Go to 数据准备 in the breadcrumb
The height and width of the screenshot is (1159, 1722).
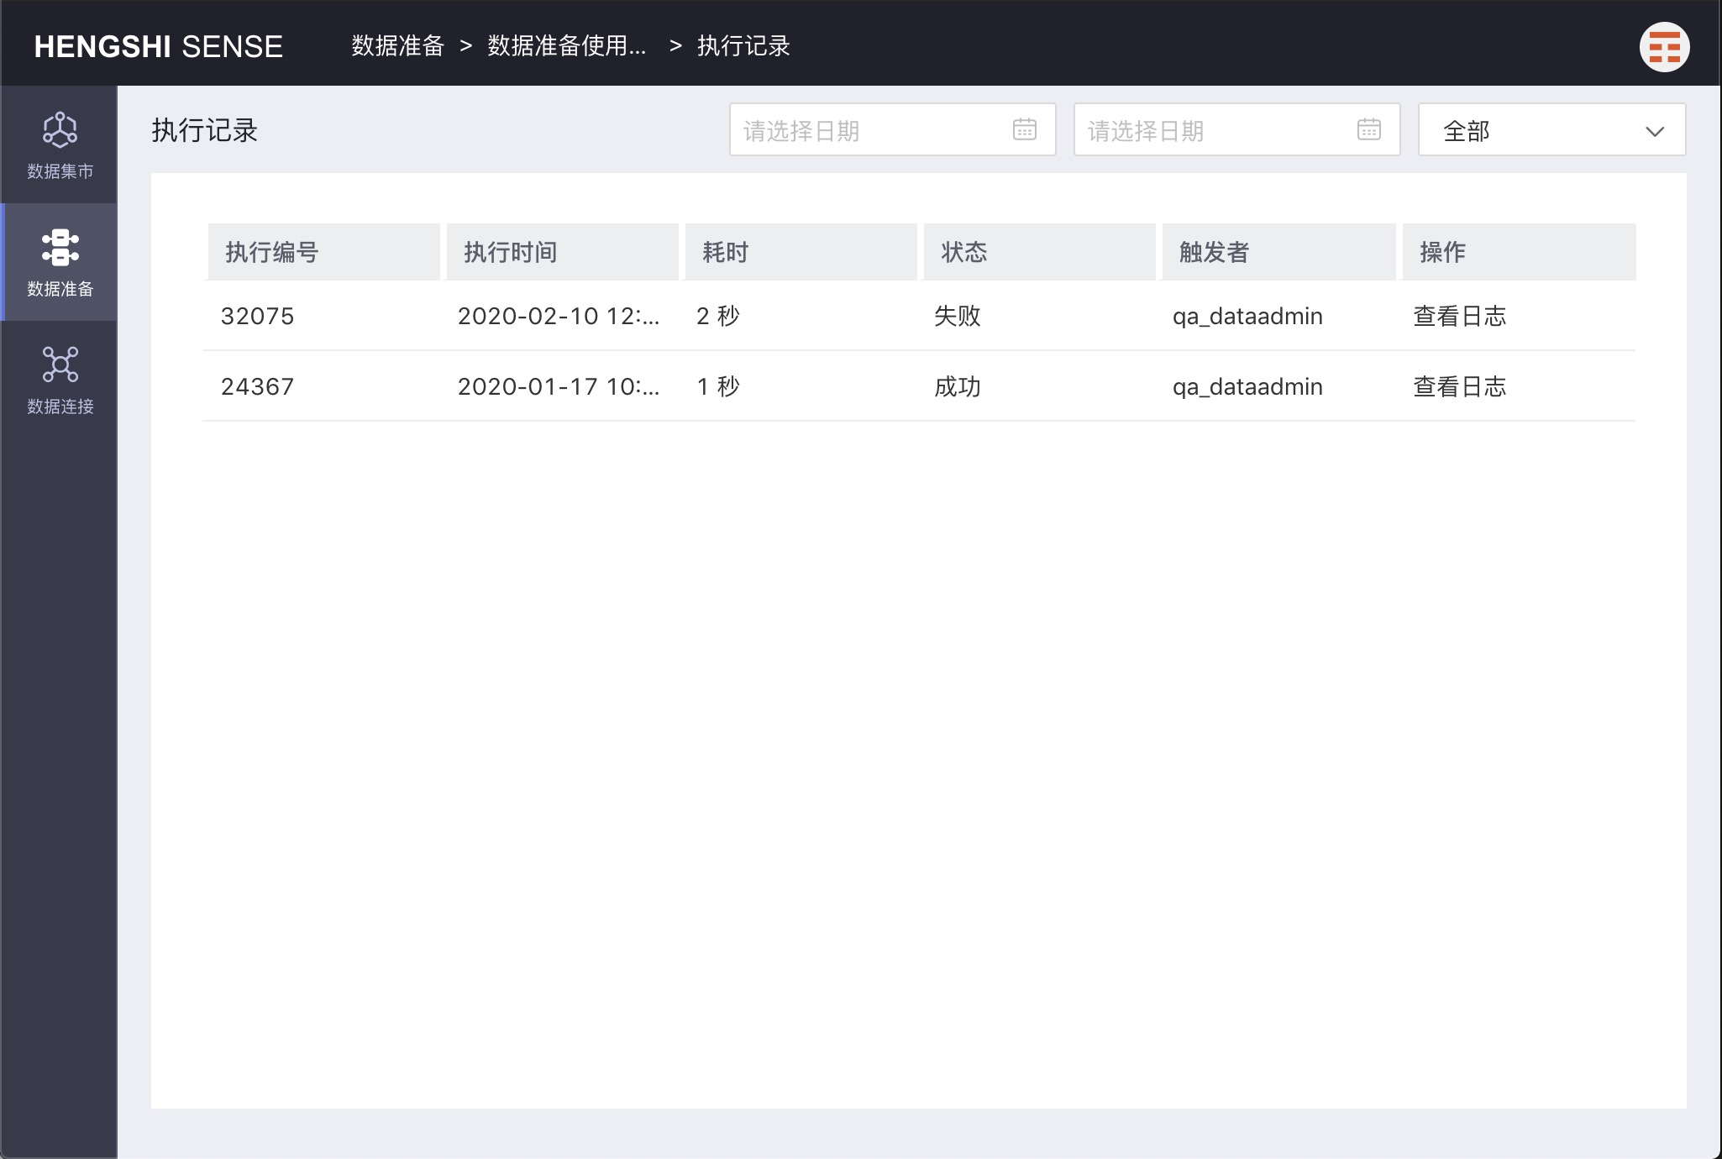397,45
